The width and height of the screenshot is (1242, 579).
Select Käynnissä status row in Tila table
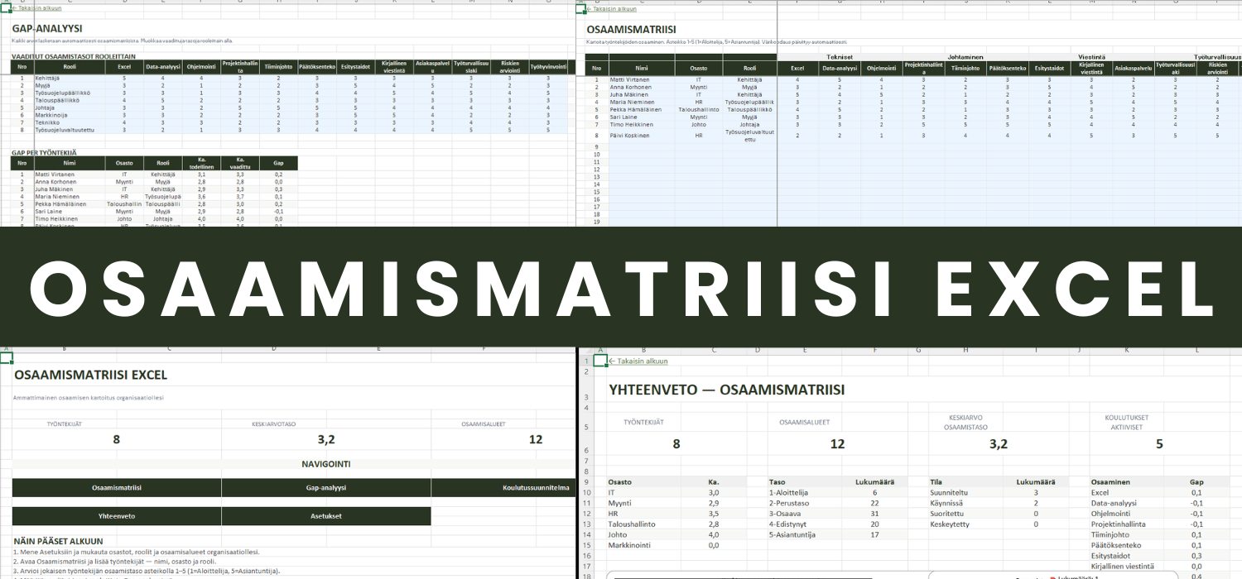point(950,503)
